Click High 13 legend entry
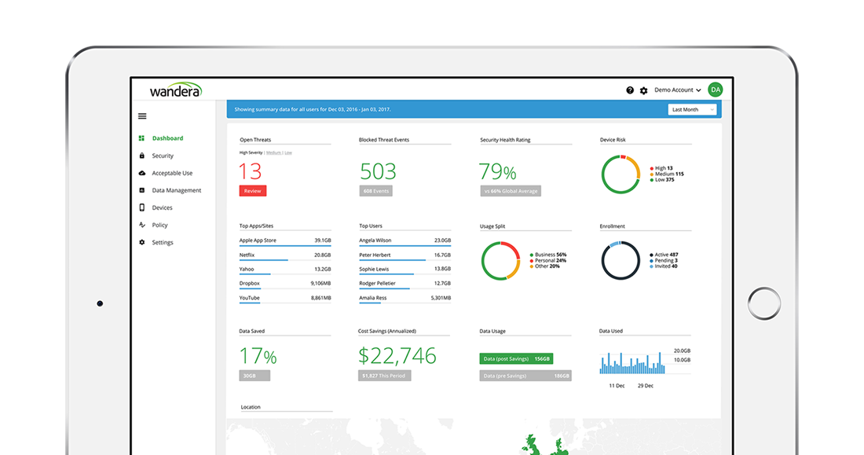Viewport: 864px width, 455px height. coord(661,168)
